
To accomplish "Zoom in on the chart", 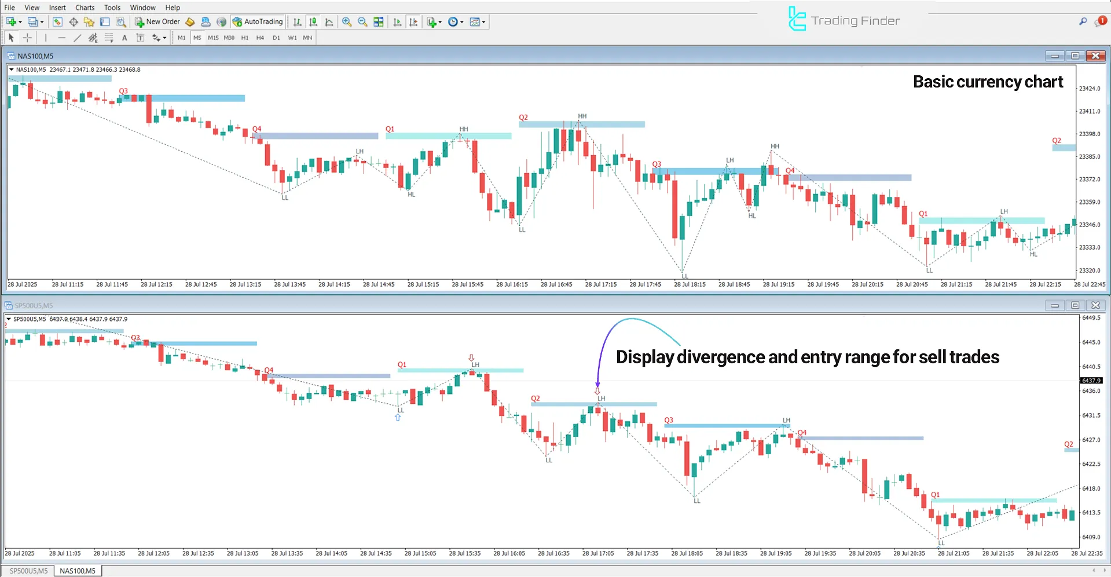I will [347, 21].
